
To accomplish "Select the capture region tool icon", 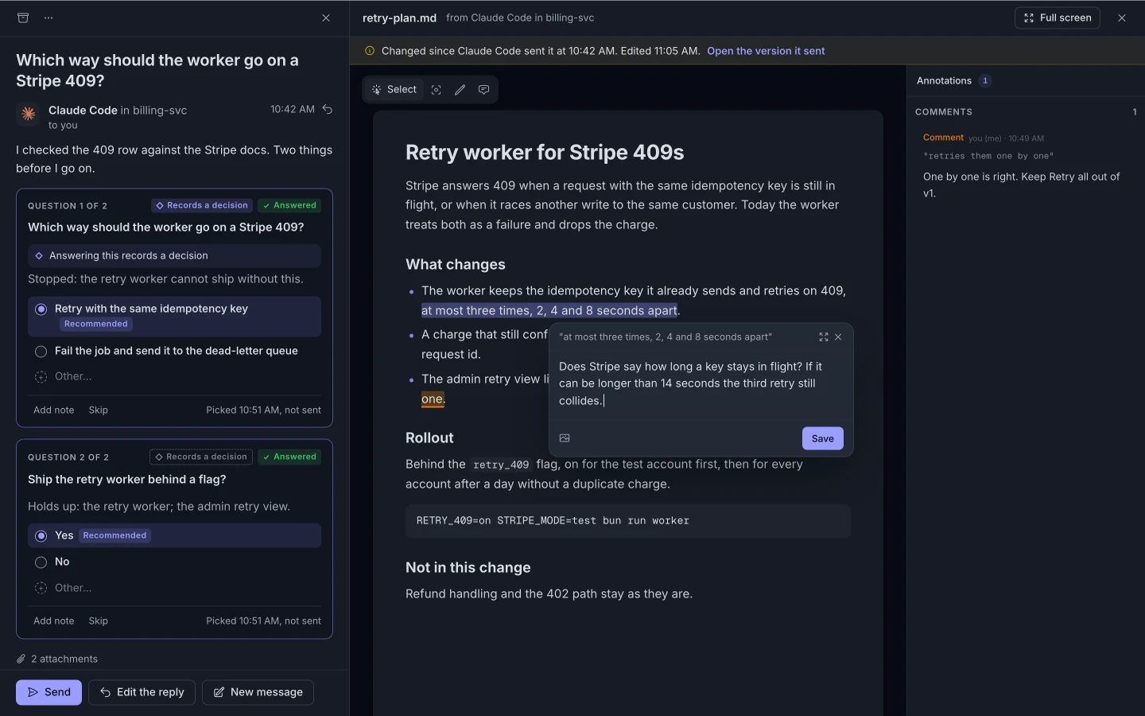I will click(436, 90).
